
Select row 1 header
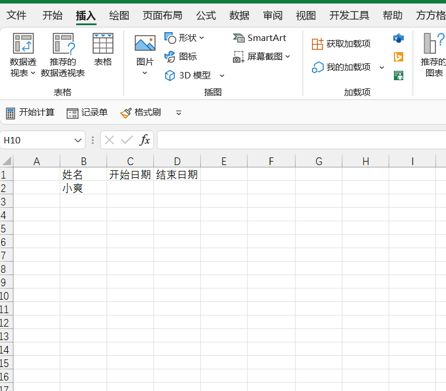(6, 174)
